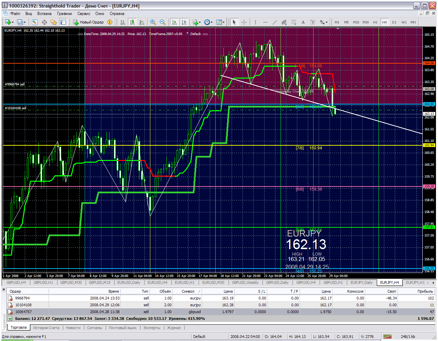Screen dimensions: 438x341
Task: Open the Графики menu
Action: click(64, 14)
